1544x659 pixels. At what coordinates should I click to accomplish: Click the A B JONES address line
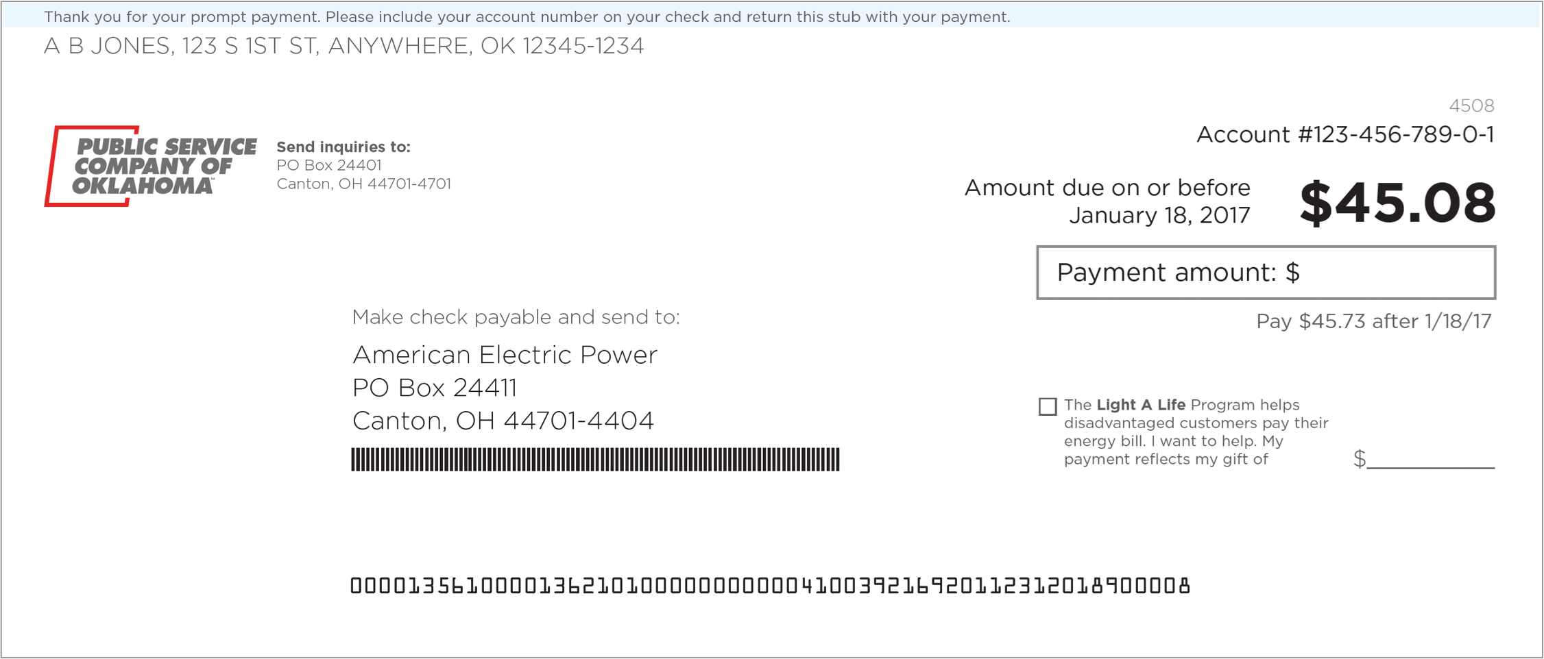[343, 46]
